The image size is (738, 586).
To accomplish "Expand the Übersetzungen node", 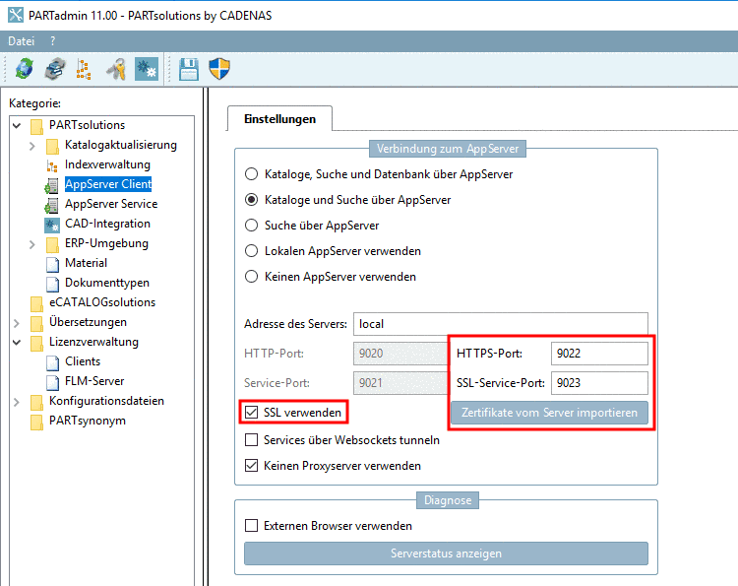I will click(17, 323).
